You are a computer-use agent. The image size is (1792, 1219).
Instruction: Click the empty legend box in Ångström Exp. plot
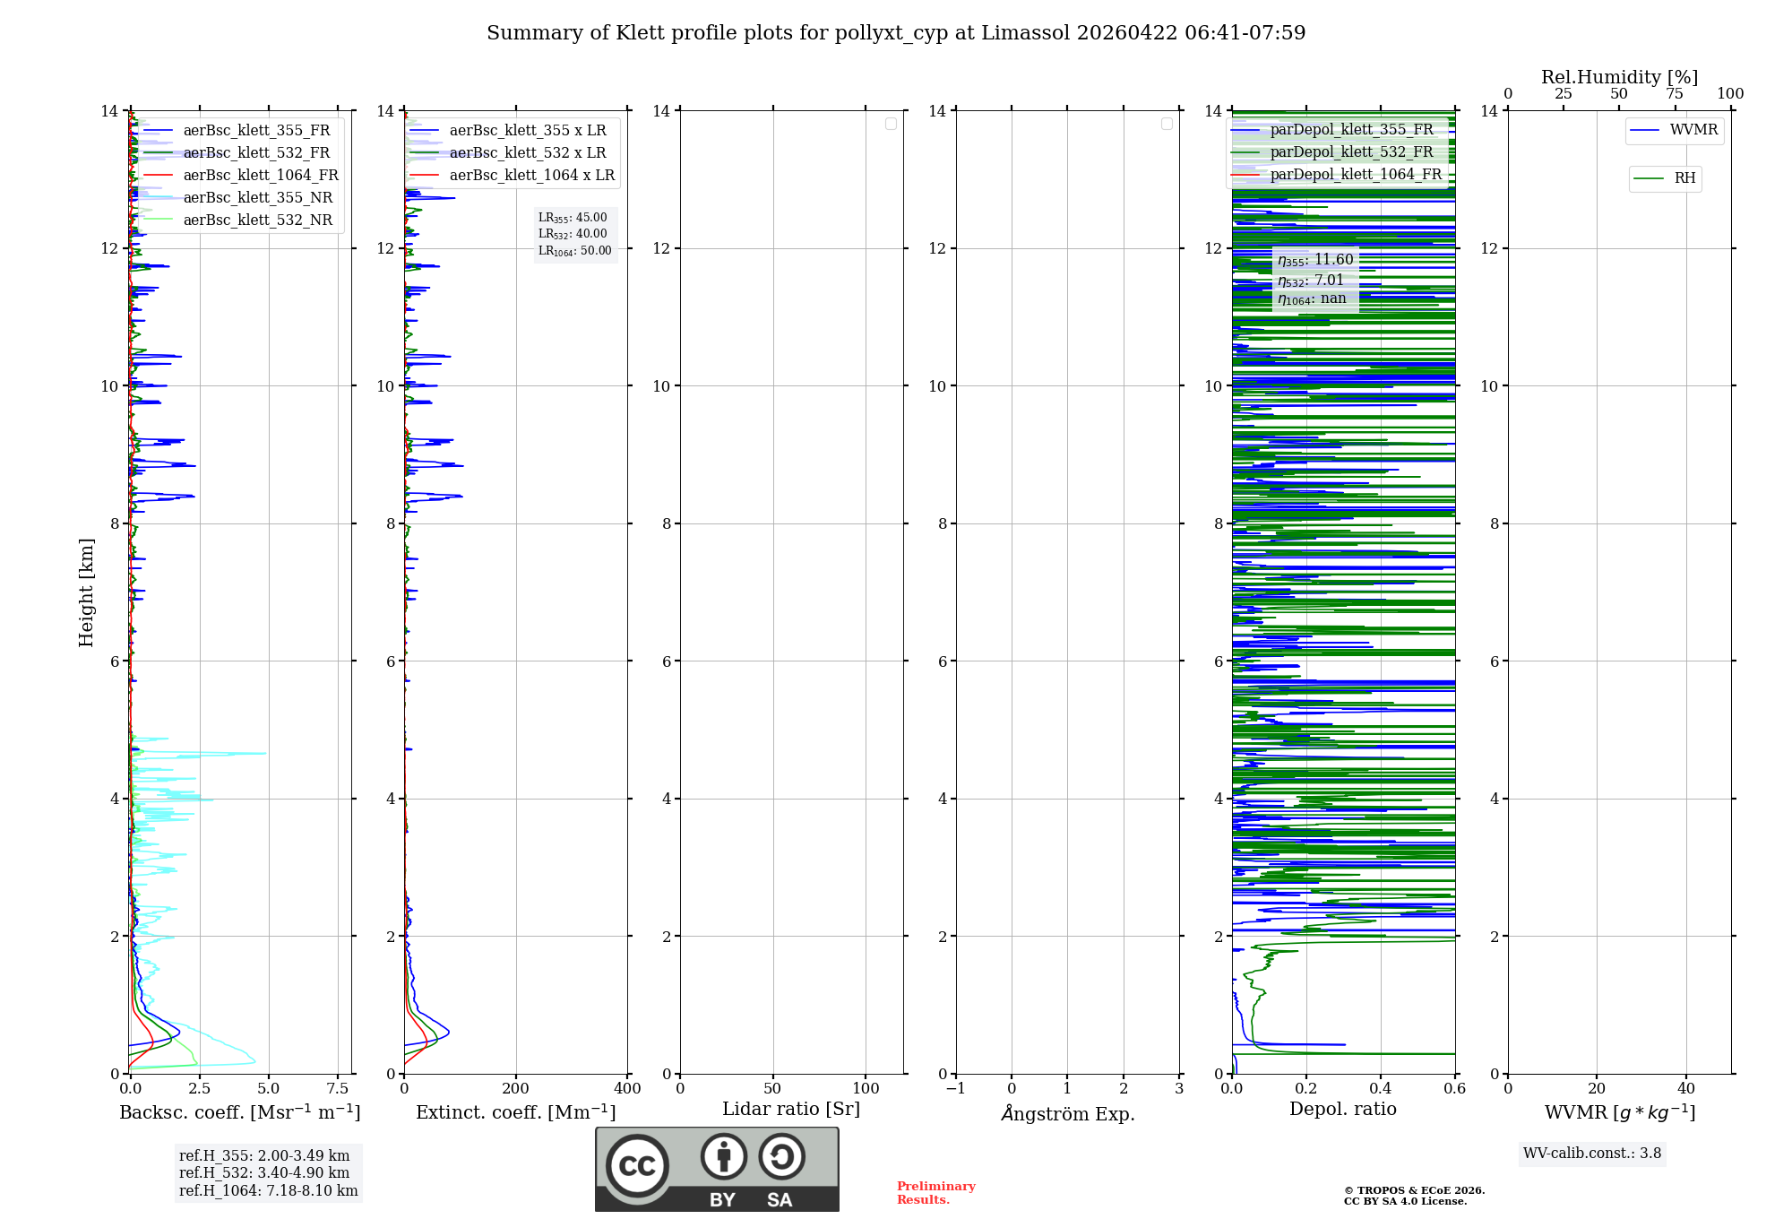[x=1167, y=124]
